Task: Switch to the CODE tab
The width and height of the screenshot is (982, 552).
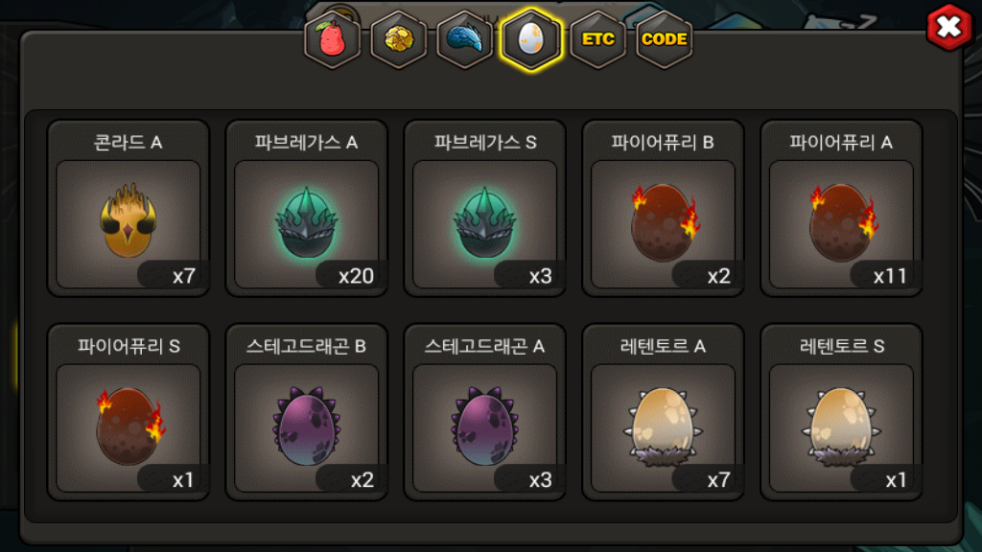Action: (665, 39)
